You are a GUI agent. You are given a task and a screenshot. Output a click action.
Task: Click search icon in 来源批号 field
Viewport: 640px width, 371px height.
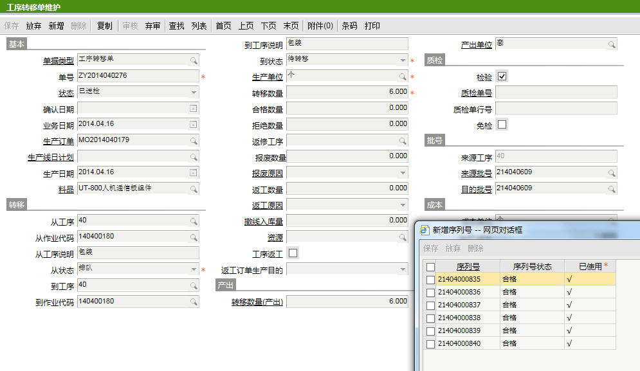pos(611,173)
